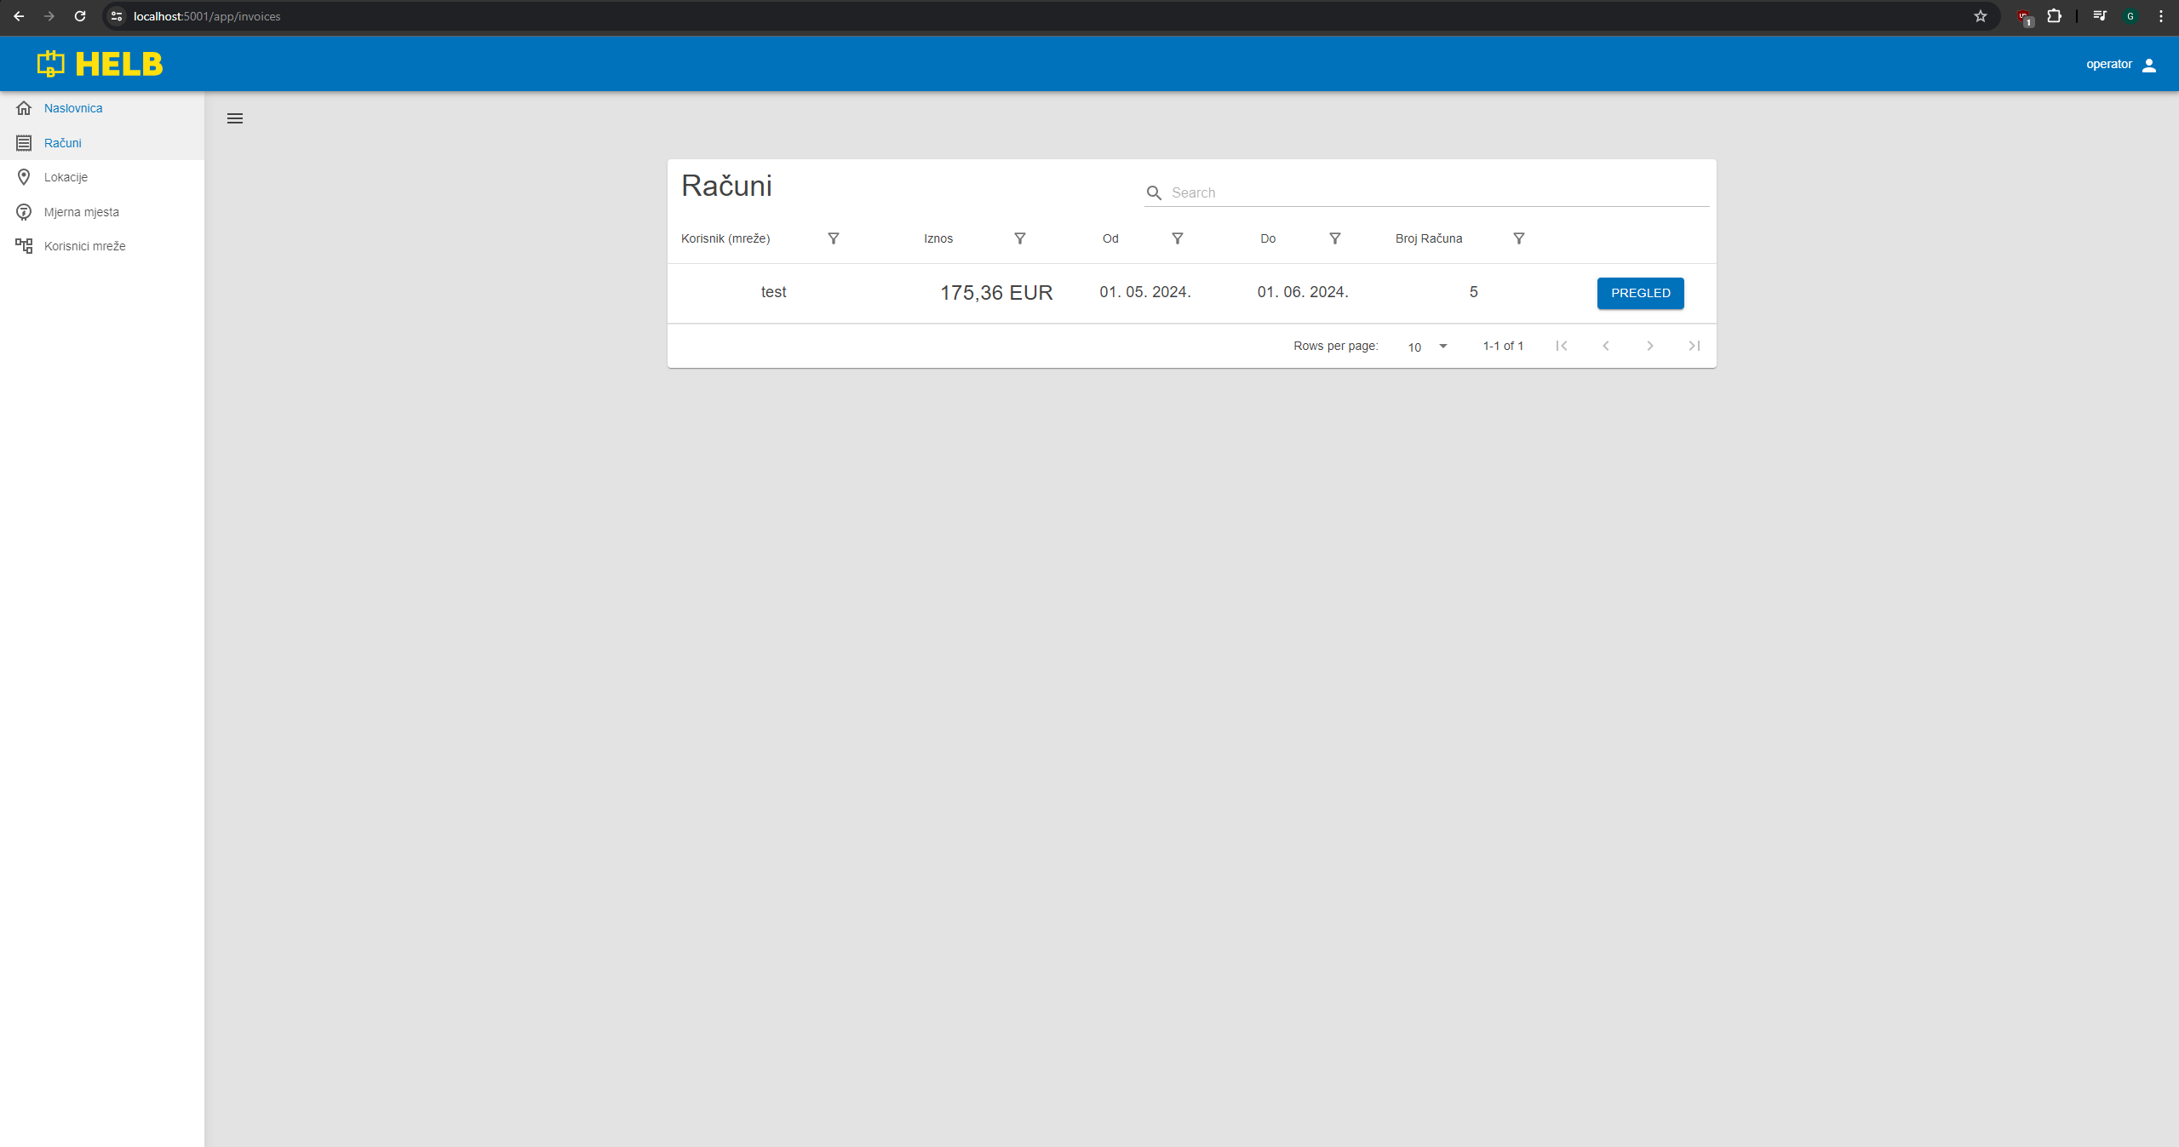Click the HELB logo in header
The width and height of the screenshot is (2179, 1147).
click(100, 64)
